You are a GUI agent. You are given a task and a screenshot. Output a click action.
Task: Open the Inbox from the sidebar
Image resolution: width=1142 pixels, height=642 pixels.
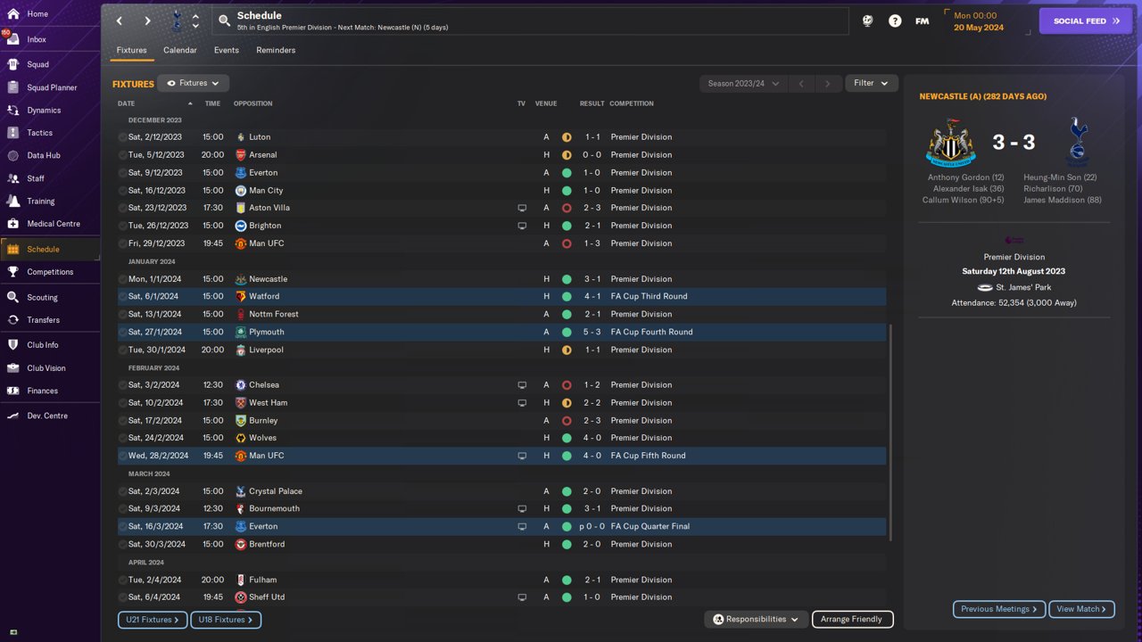(36, 39)
